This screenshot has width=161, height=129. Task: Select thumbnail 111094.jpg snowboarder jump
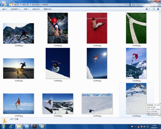click(58, 63)
